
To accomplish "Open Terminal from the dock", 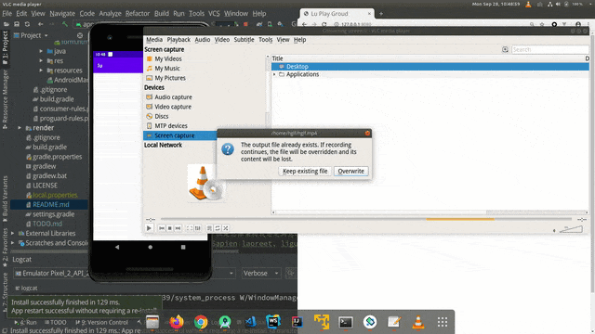I will tap(346, 322).
